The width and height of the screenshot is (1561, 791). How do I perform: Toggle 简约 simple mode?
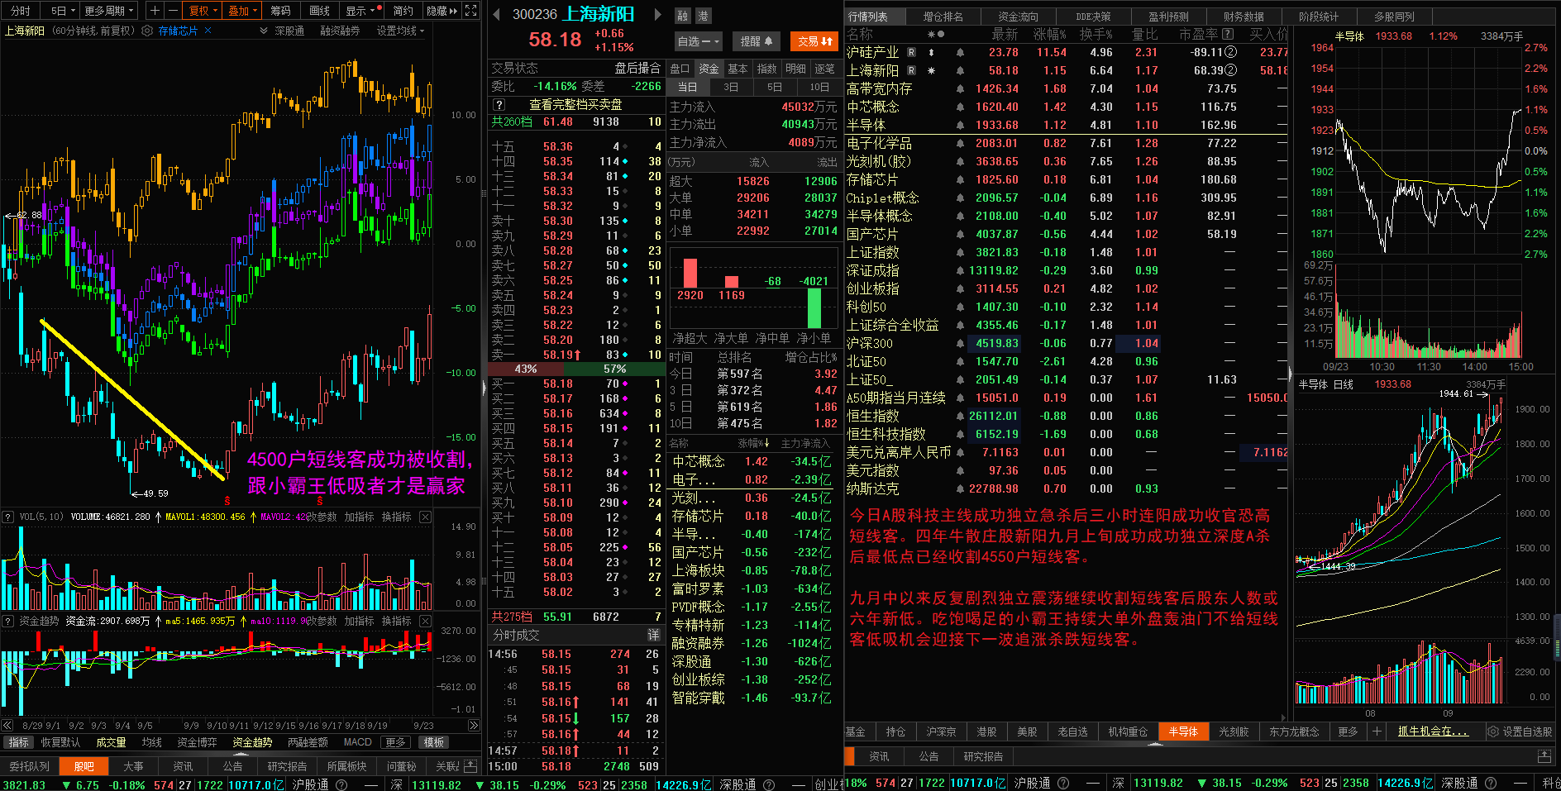click(x=403, y=11)
